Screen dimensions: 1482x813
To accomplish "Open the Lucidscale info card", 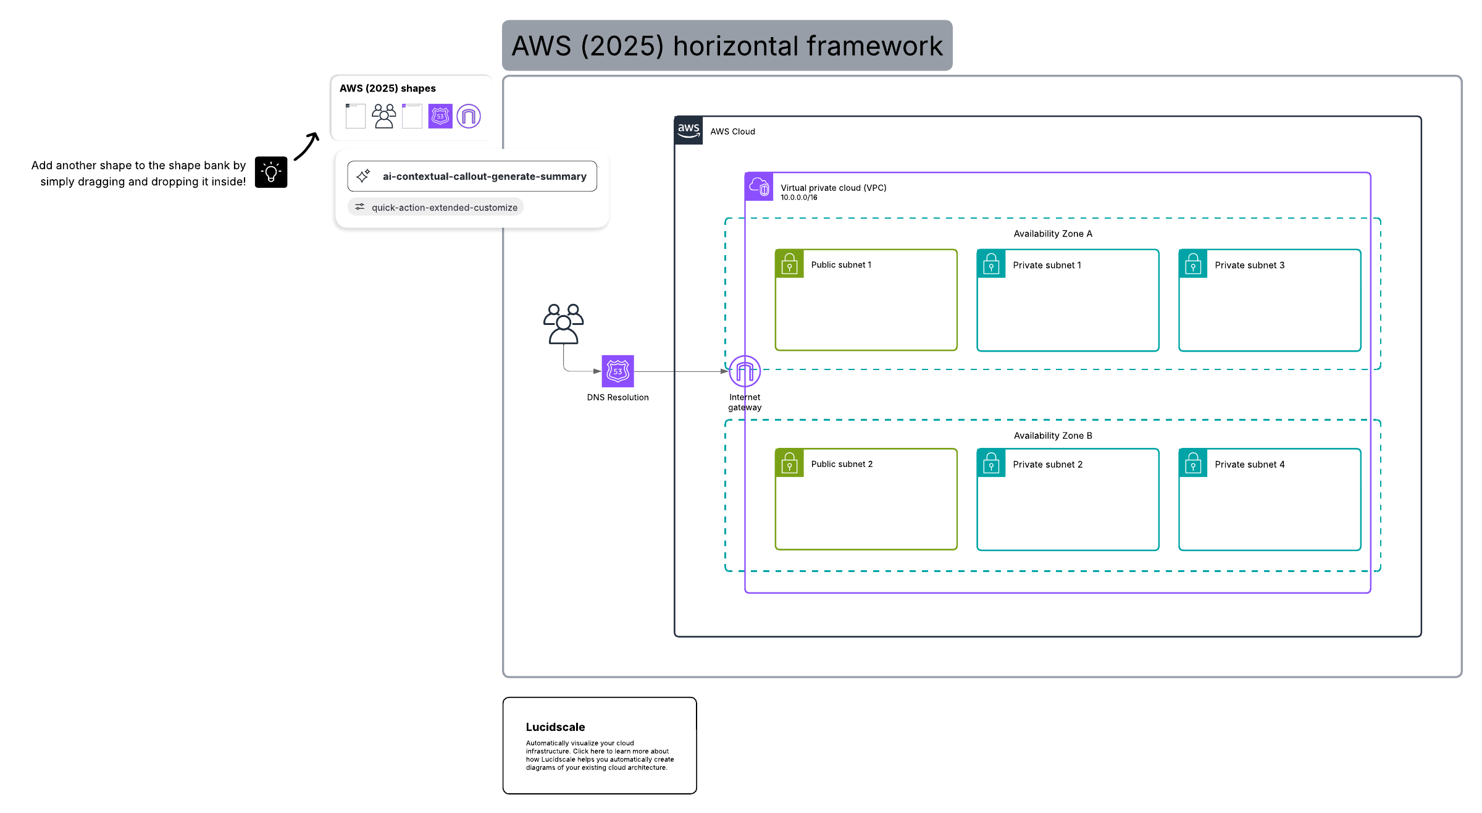I will click(599, 746).
